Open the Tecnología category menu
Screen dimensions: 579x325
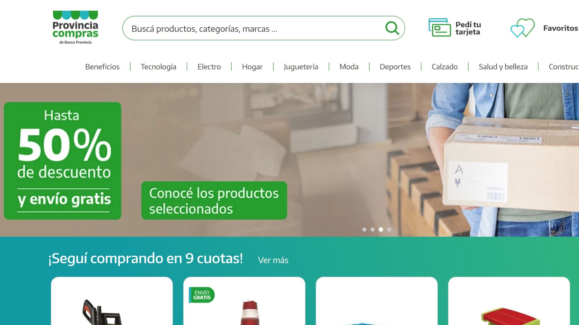158,67
